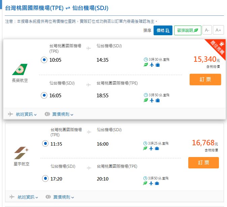Sort results by 價格
The width and height of the screenshot is (227, 207).
(x=163, y=30)
